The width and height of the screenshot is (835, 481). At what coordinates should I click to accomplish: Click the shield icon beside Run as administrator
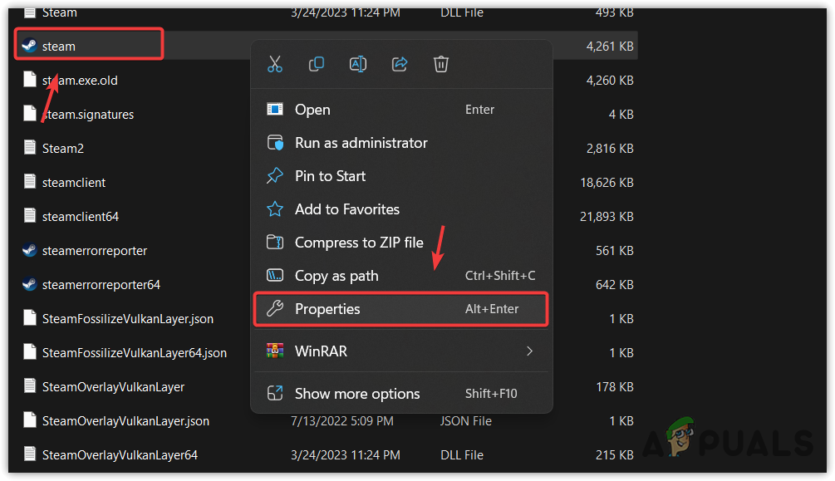coord(275,142)
